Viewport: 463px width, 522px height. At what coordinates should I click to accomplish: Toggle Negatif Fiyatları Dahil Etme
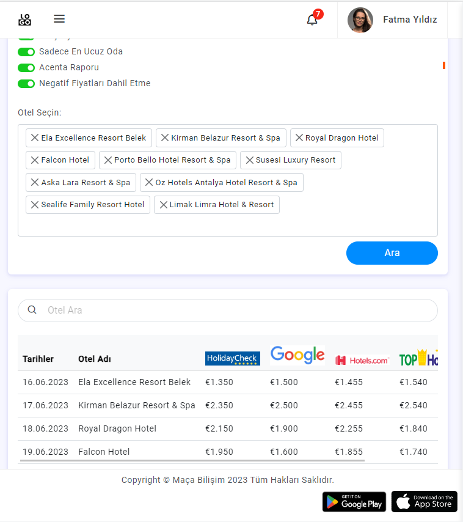click(x=26, y=84)
